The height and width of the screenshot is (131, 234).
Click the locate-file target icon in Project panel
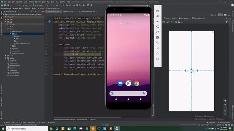point(33,11)
